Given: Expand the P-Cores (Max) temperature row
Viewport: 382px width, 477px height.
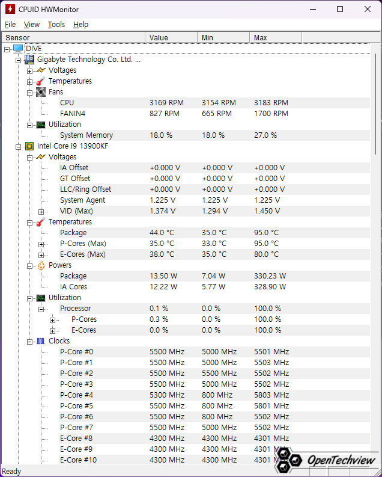Looking at the screenshot, I should point(41,244).
